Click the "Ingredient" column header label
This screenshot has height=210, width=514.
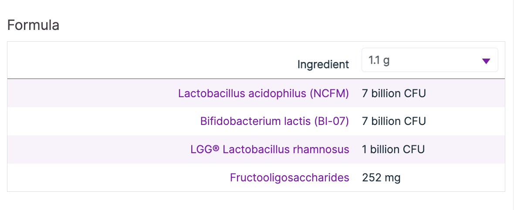click(323, 65)
